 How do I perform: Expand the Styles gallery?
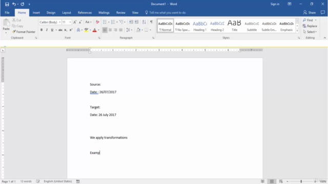pos(297,31)
